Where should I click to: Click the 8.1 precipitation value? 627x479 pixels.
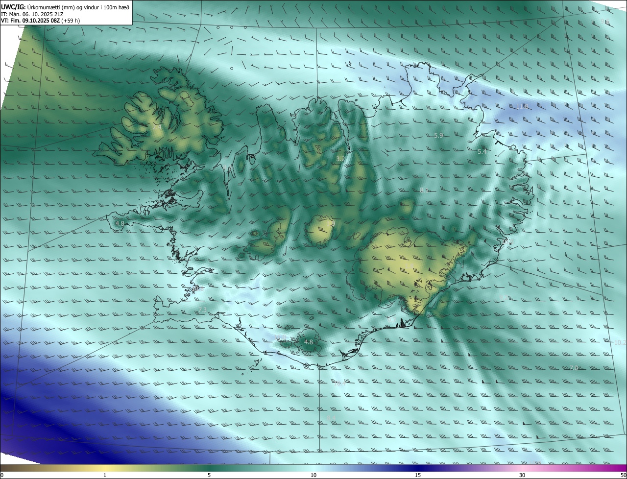coord(424,190)
